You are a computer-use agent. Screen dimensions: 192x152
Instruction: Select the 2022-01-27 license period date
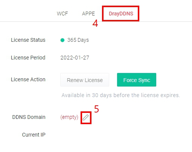(75, 58)
